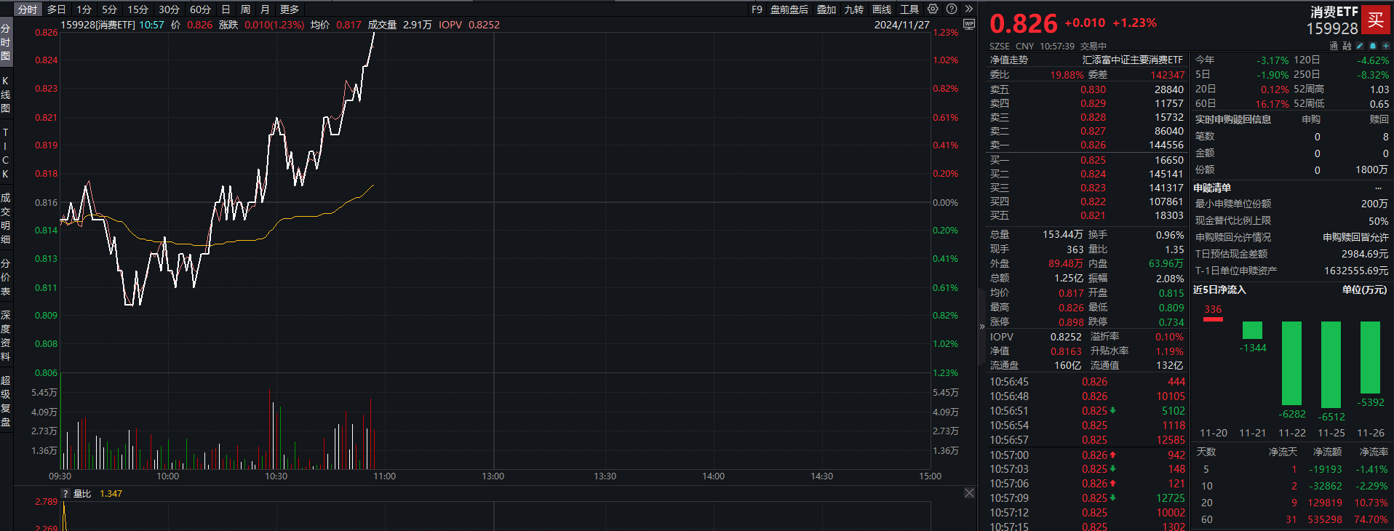Collapse the right-side quote panel arrow
This screenshot has width=1394, height=531.
[x=981, y=327]
